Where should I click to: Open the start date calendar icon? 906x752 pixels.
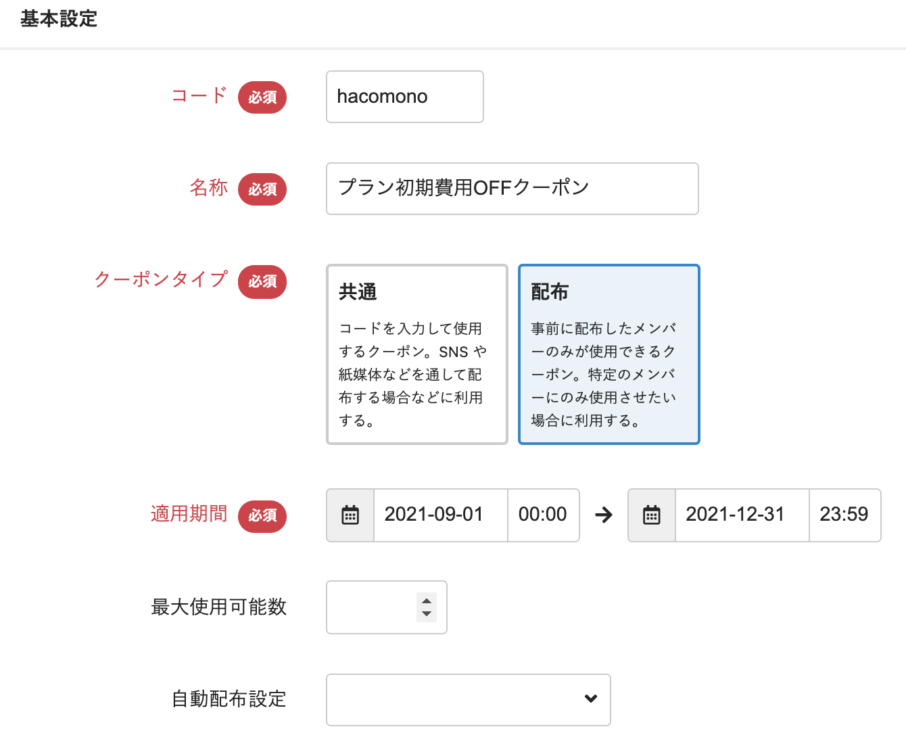pyautogui.click(x=350, y=515)
